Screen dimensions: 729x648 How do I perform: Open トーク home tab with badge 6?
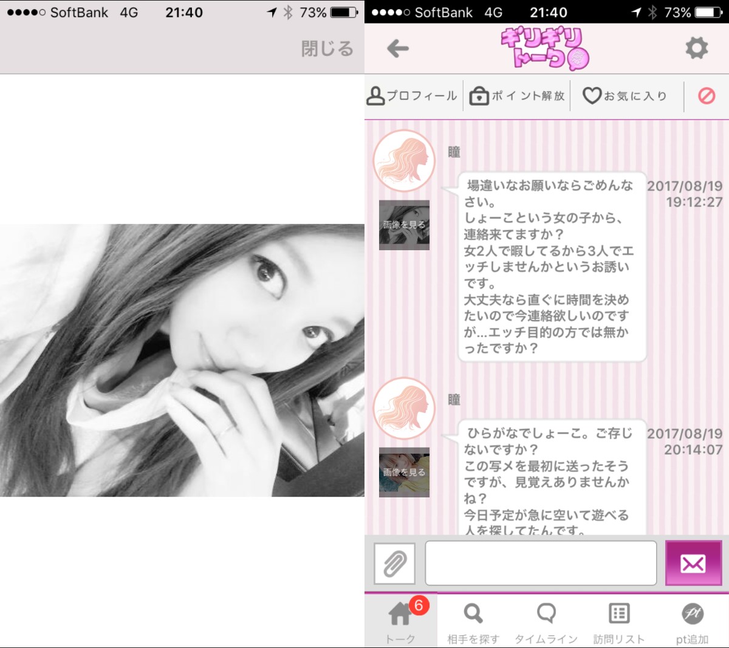click(401, 615)
